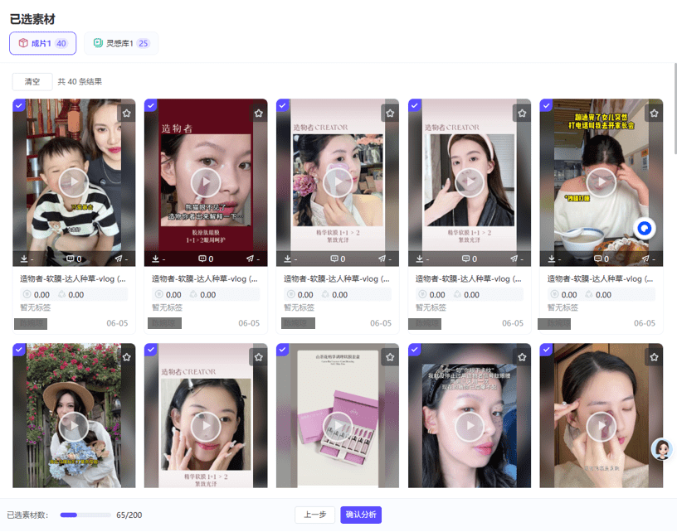This screenshot has width=677, height=532.
Task: Click the 确认分析 button
Action: click(x=361, y=515)
